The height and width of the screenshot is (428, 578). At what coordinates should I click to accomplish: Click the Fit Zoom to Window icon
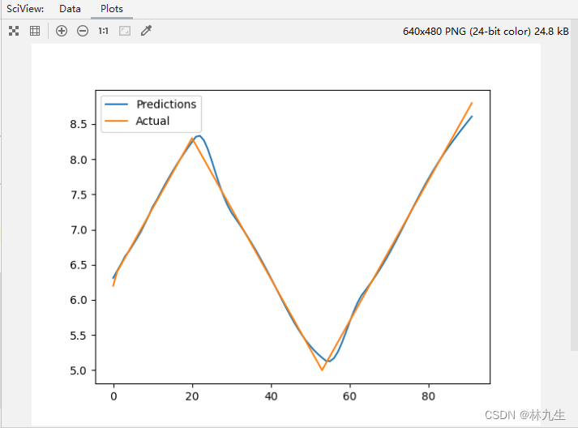(x=14, y=31)
